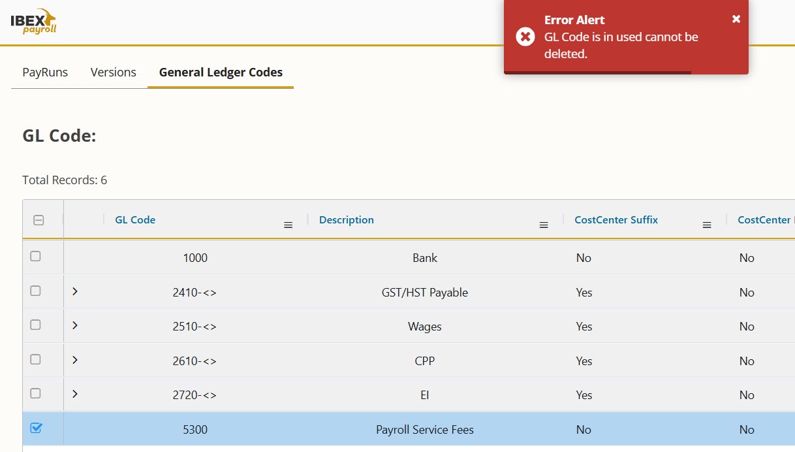Open the GL Code column menu icon
The image size is (795, 452).
[288, 225]
